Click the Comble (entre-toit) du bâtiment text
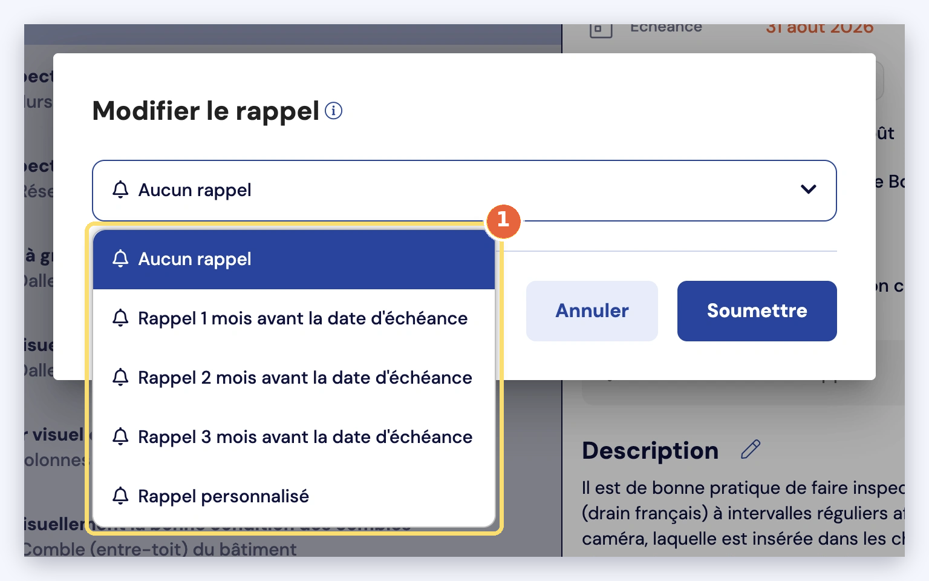This screenshot has height=581, width=929. click(x=160, y=549)
